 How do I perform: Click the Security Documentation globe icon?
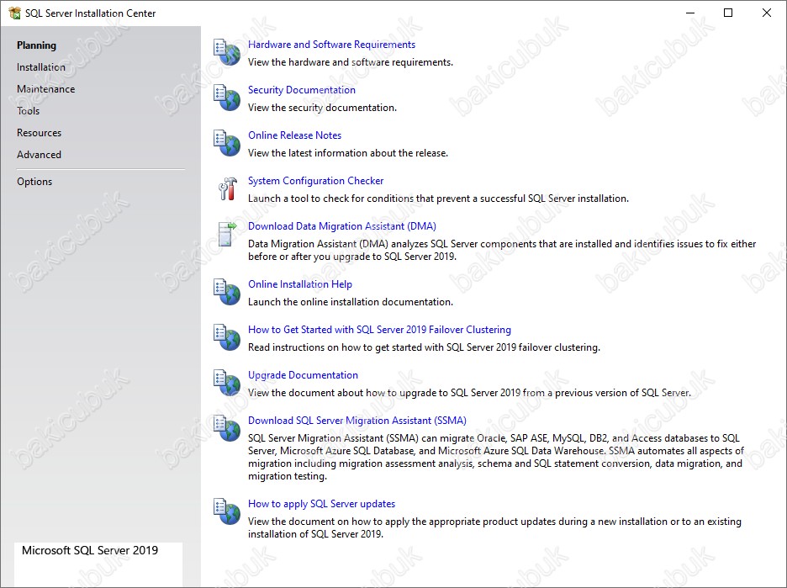(x=227, y=98)
